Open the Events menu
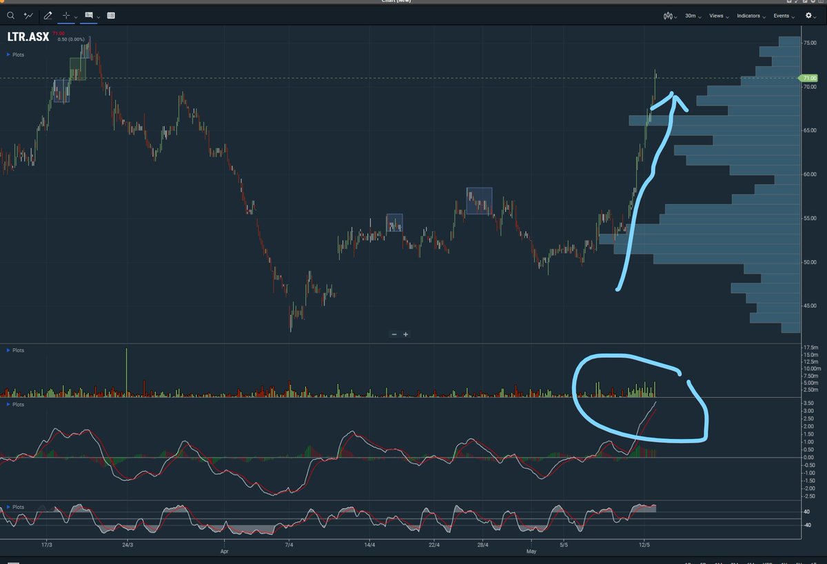827x564 pixels. 784,15
